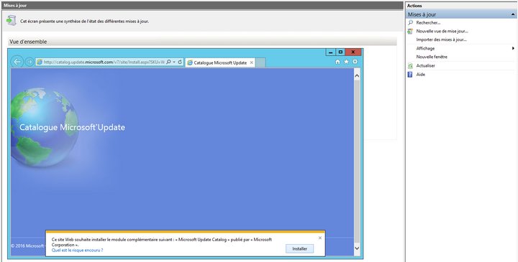Image resolution: width=518 pixels, height=262 pixels.
Task: Click the browser scrollbar up arrow
Action: point(357,76)
